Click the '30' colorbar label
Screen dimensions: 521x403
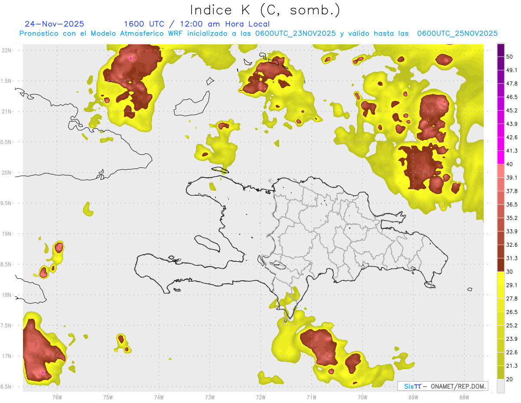coord(510,272)
